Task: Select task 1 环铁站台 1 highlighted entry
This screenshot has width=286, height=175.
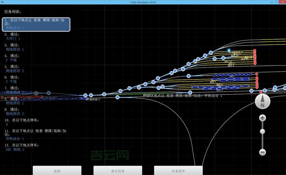Action: [x=36, y=24]
